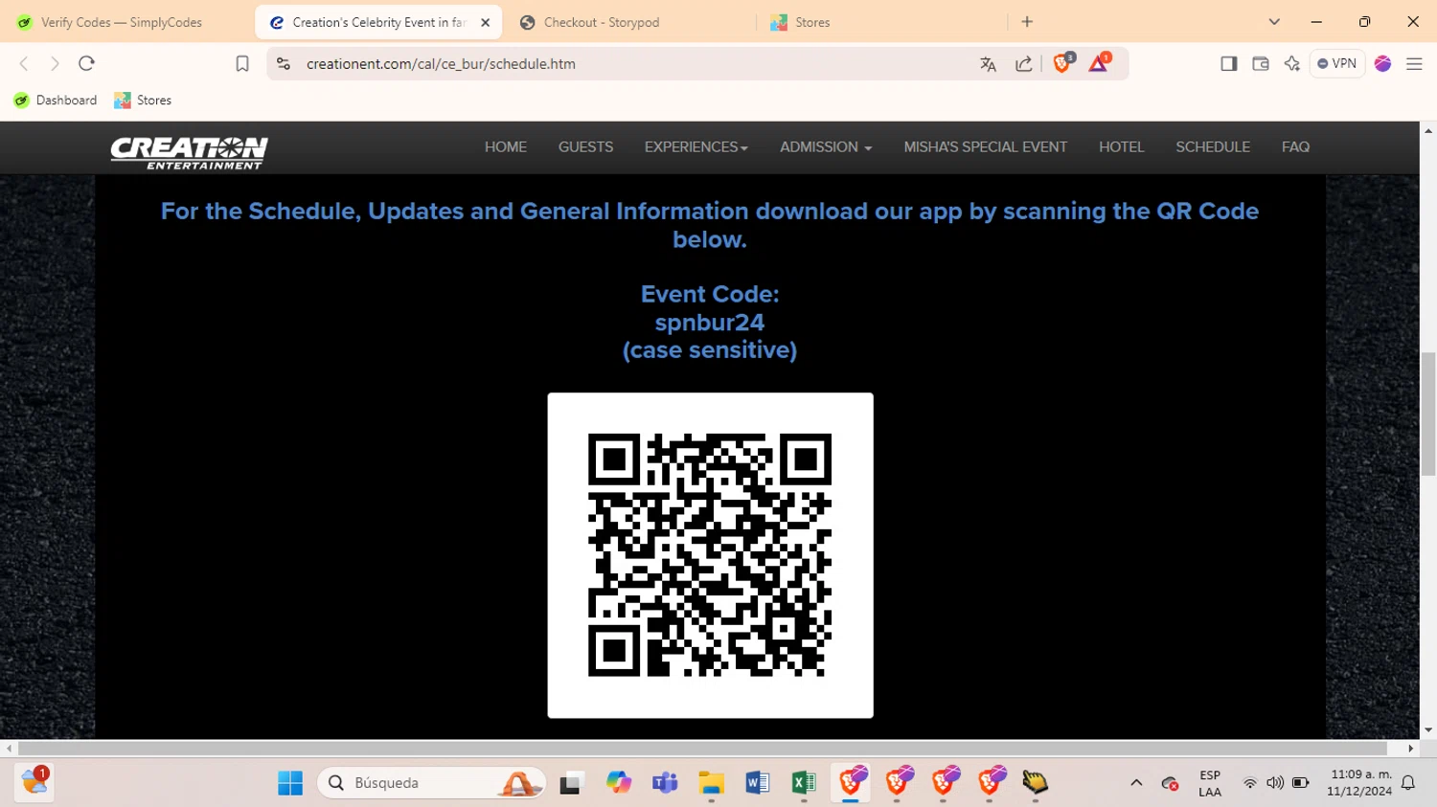
Task: Open the volume speaker tray icon
Action: tap(1275, 783)
